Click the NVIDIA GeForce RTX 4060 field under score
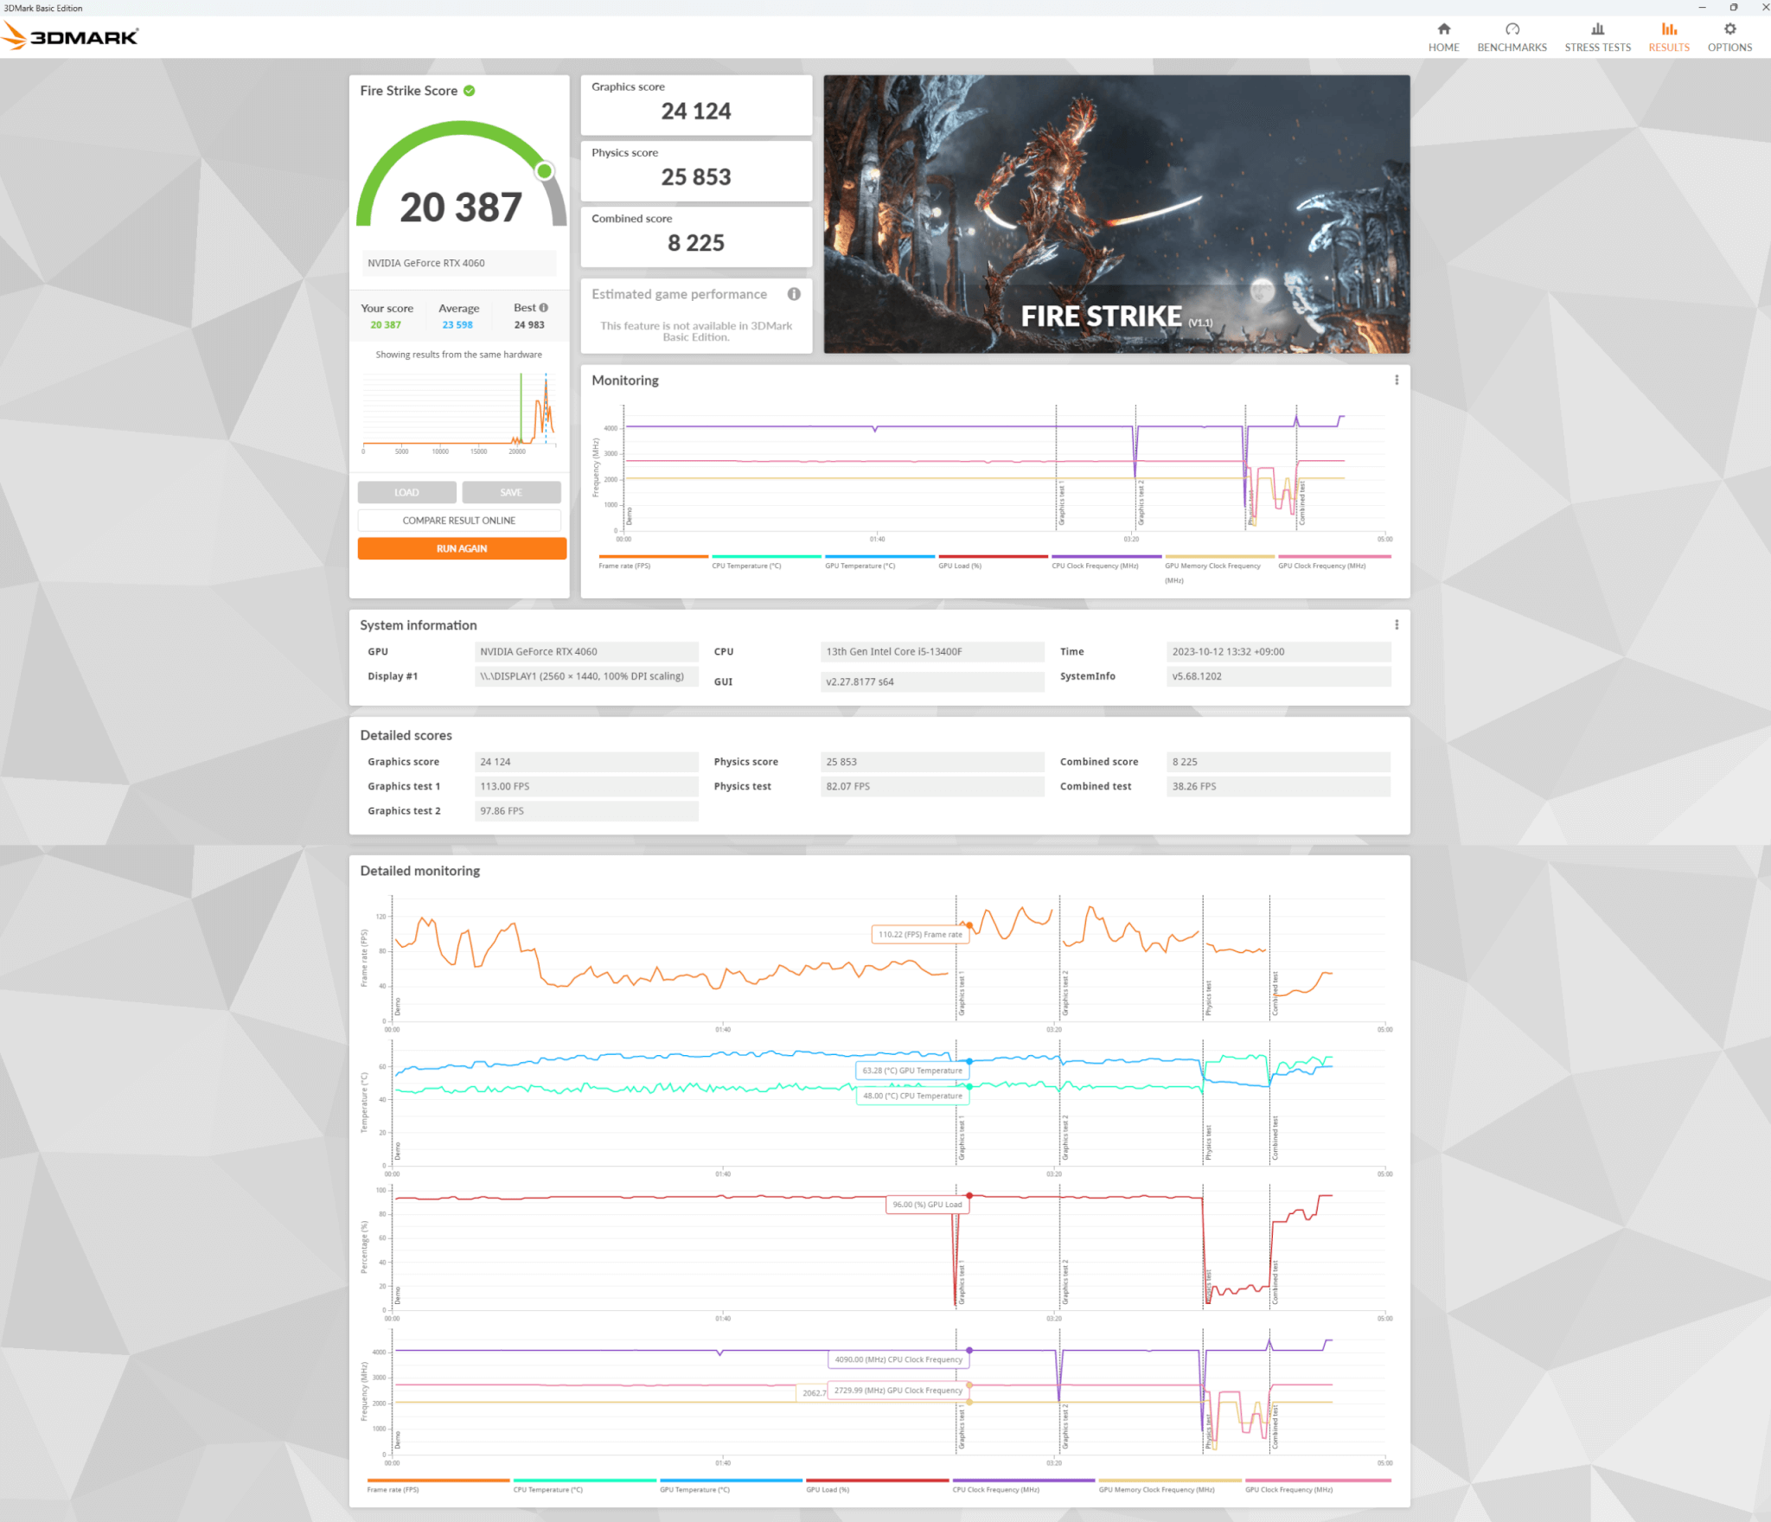 tap(459, 264)
